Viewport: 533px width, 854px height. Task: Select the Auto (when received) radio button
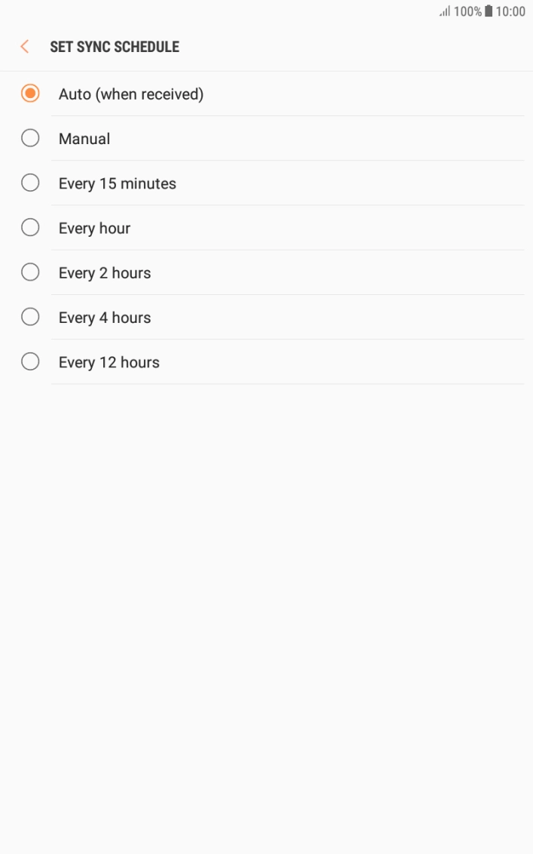click(x=30, y=94)
